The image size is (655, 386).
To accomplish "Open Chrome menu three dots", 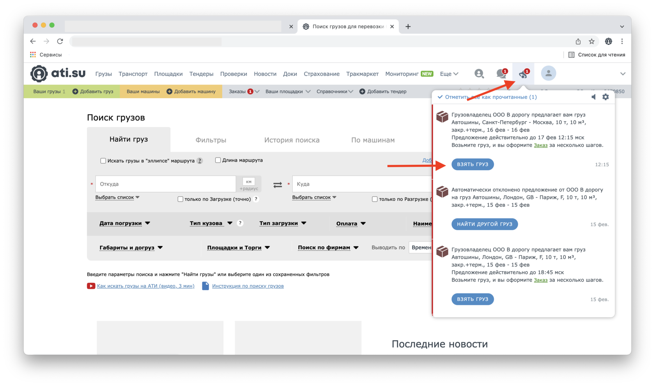I will tap(622, 41).
